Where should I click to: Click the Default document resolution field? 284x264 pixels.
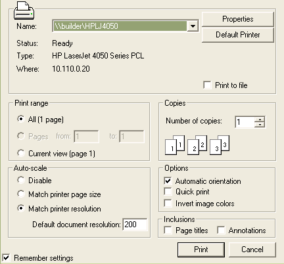pyautogui.click(x=135, y=225)
